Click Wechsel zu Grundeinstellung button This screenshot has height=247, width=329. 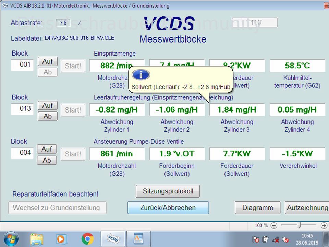point(57,208)
